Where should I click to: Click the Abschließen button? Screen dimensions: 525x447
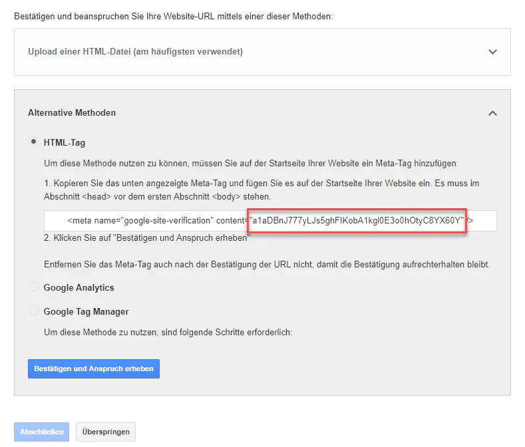click(42, 432)
